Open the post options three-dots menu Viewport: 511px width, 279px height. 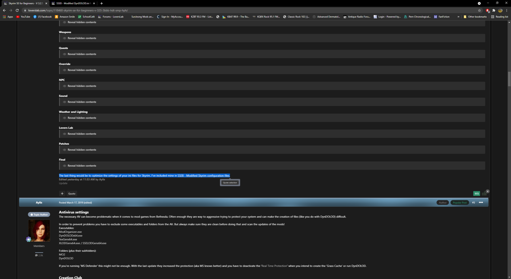(x=481, y=202)
